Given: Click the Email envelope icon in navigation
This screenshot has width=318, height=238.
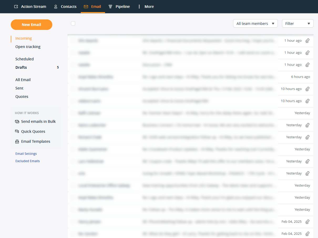Looking at the screenshot, I should 85,7.
